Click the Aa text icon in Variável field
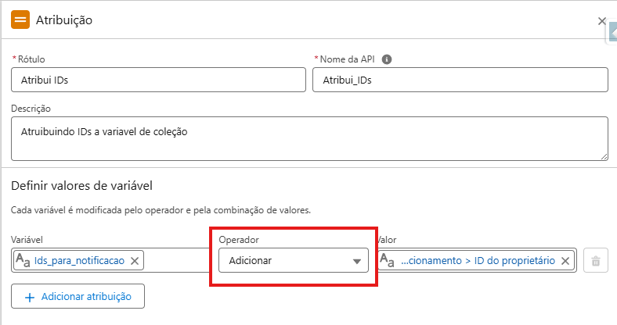 pos(23,260)
